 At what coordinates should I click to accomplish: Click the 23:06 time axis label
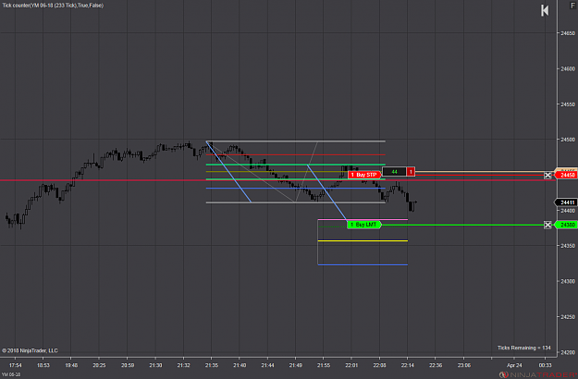coord(463,365)
